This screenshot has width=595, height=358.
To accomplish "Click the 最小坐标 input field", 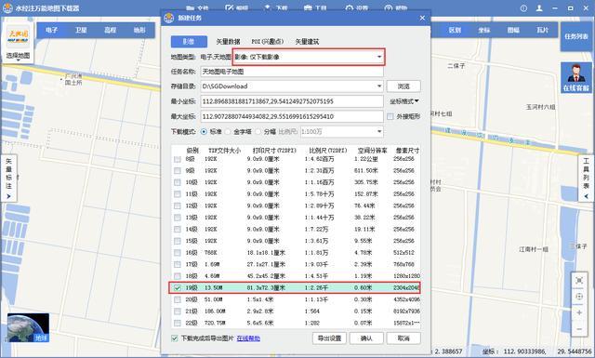I will coord(292,101).
